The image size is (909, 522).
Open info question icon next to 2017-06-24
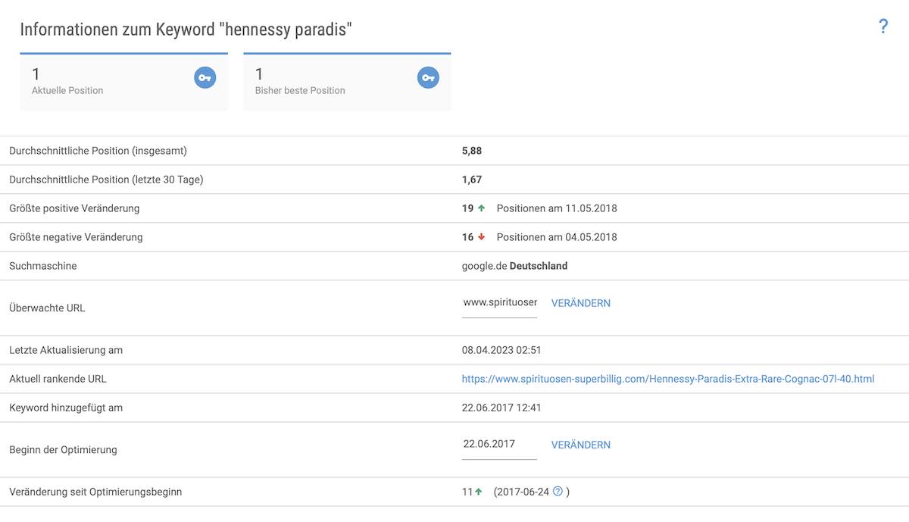click(x=558, y=491)
